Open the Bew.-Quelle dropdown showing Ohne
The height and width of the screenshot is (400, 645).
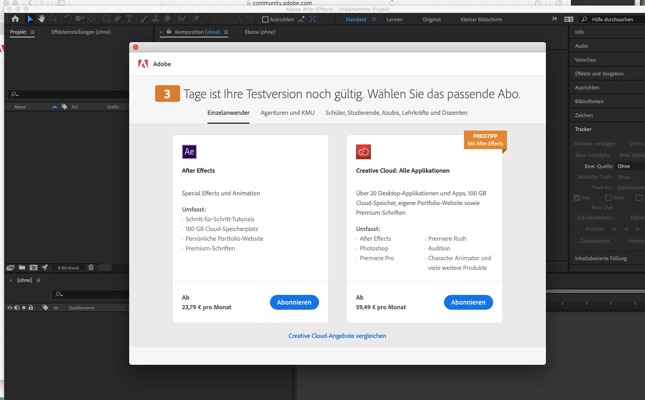pos(630,166)
